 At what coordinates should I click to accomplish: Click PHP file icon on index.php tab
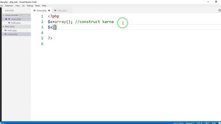point(35,11)
